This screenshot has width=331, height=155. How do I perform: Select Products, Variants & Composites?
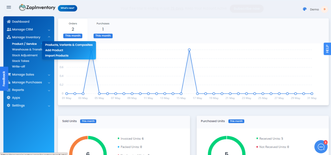tap(69, 45)
